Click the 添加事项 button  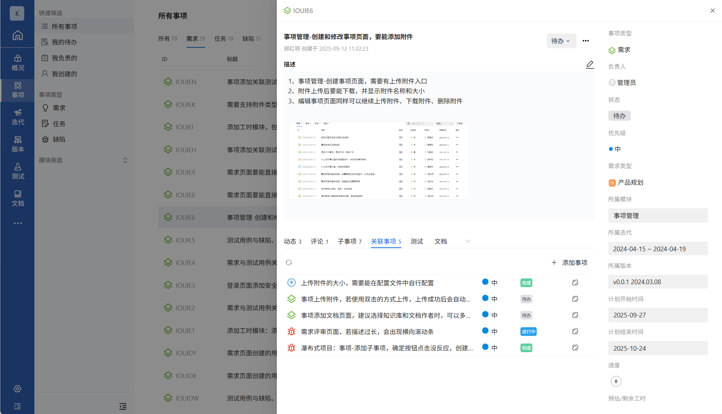570,263
